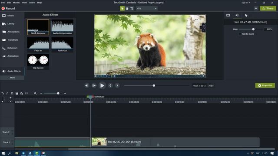The height and width of the screenshot is (156, 278).
Task: Open the Edit menu
Action: click(9, 3)
